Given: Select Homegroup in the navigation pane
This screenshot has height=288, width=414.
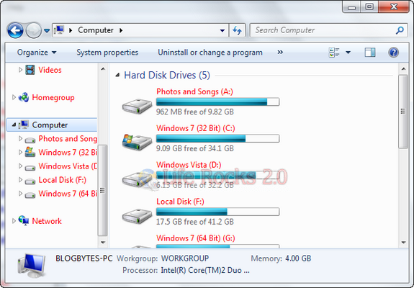Looking at the screenshot, I should [x=53, y=98].
